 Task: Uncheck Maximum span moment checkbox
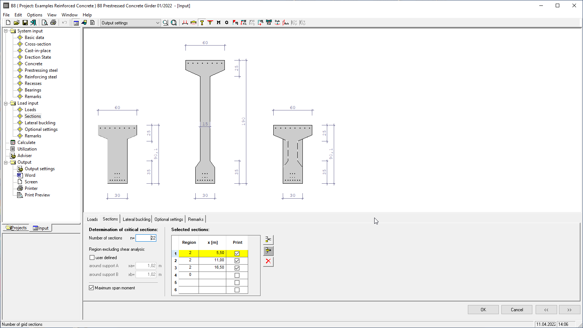tap(91, 288)
